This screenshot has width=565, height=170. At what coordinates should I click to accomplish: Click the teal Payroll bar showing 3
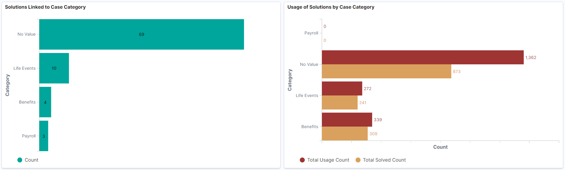click(x=44, y=136)
